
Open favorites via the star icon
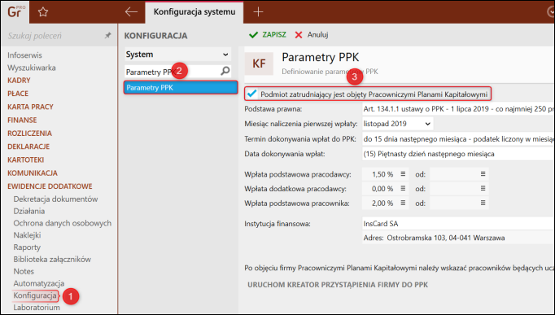pos(43,12)
